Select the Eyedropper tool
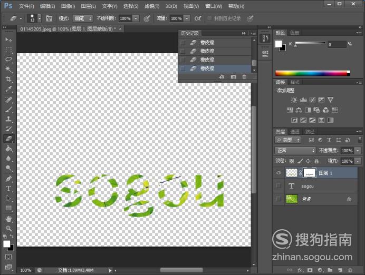 (8, 89)
